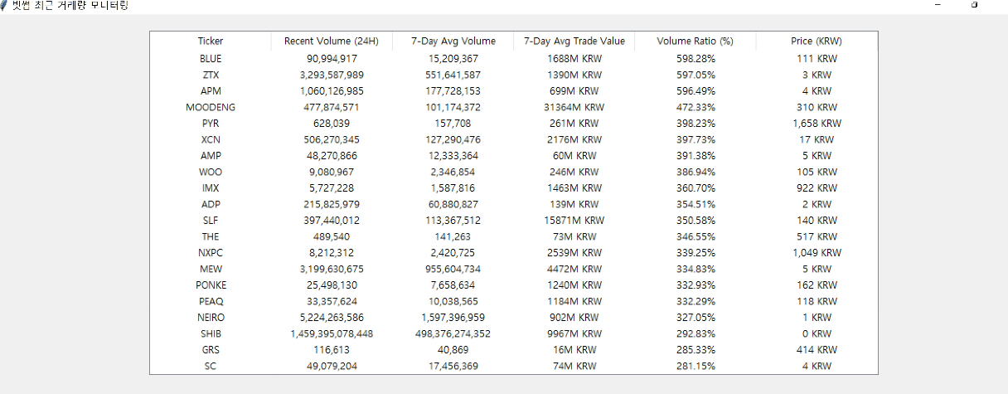Click the app feather icon in title bar

point(5,5)
